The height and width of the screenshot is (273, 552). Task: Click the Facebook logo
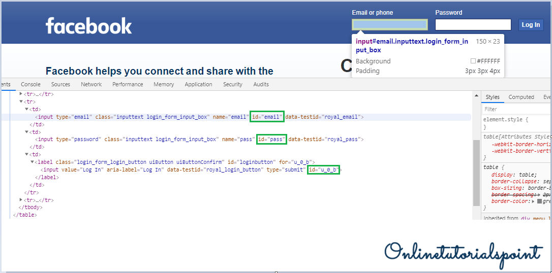tap(88, 26)
